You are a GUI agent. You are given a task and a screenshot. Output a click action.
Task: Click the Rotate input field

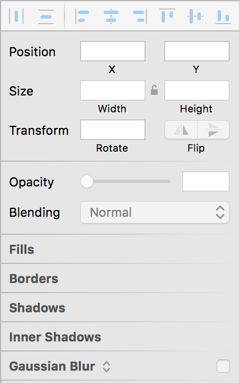(x=113, y=130)
